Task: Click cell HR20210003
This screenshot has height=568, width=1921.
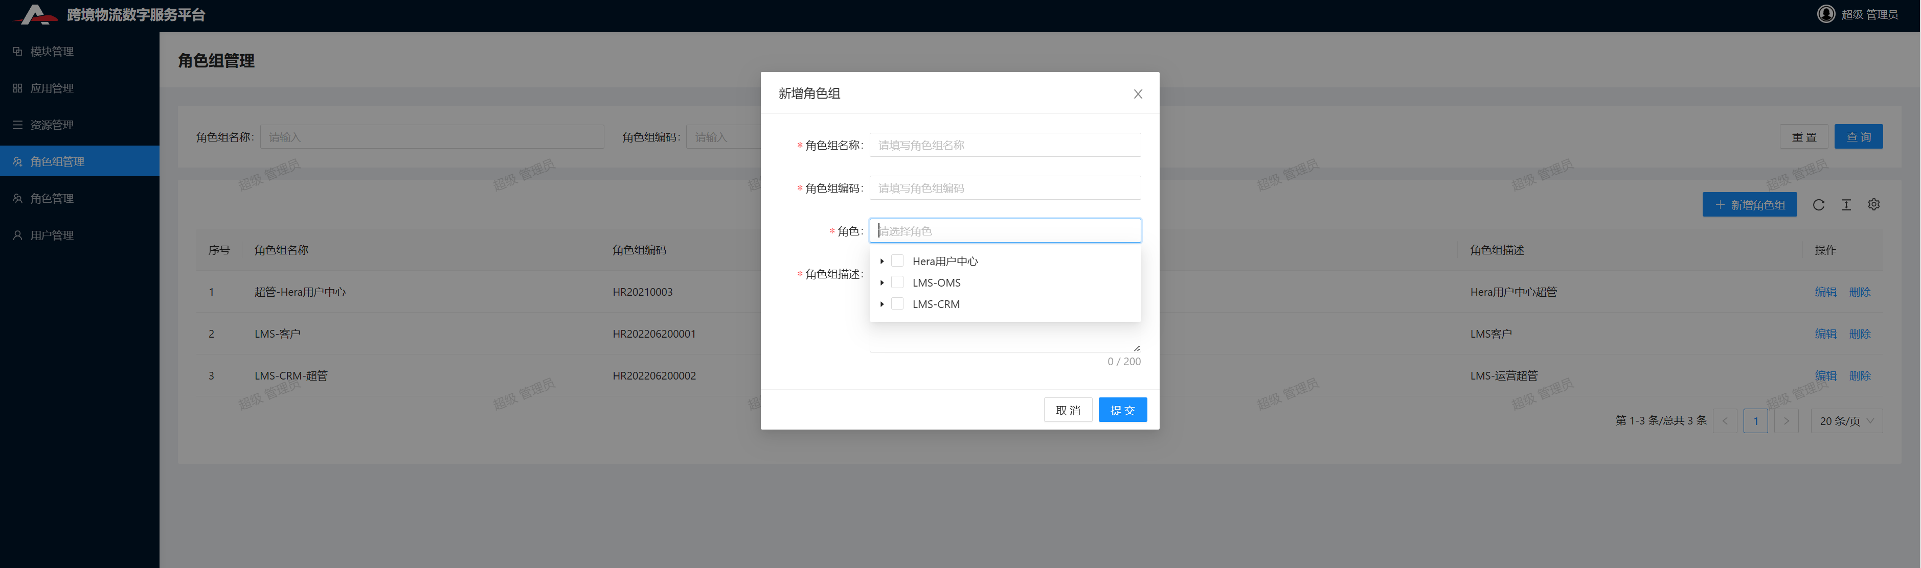Action: coord(642,292)
